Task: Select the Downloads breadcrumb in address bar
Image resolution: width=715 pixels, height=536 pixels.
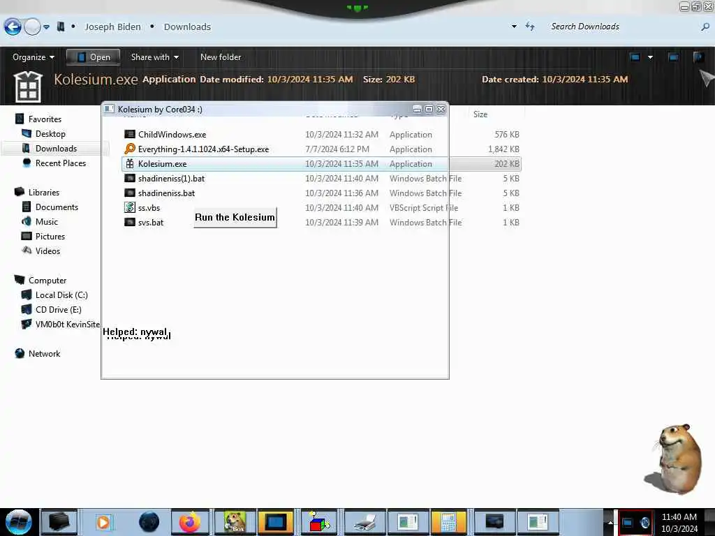Action: [187, 27]
